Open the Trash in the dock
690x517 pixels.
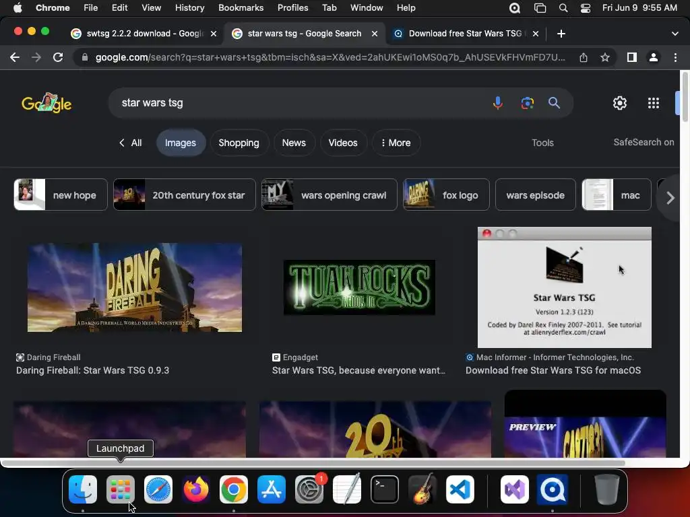tap(607, 489)
